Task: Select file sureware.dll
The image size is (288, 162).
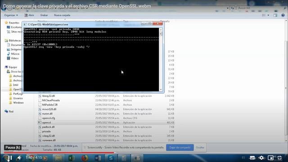Action: (x=49, y=140)
